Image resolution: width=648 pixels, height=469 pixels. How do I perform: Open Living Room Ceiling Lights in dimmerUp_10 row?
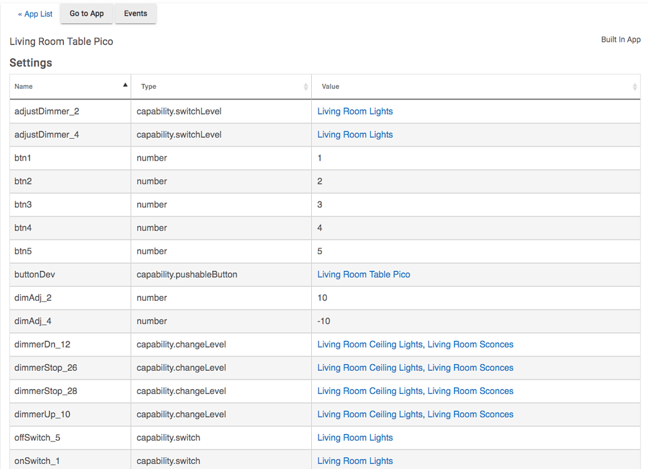tap(369, 414)
